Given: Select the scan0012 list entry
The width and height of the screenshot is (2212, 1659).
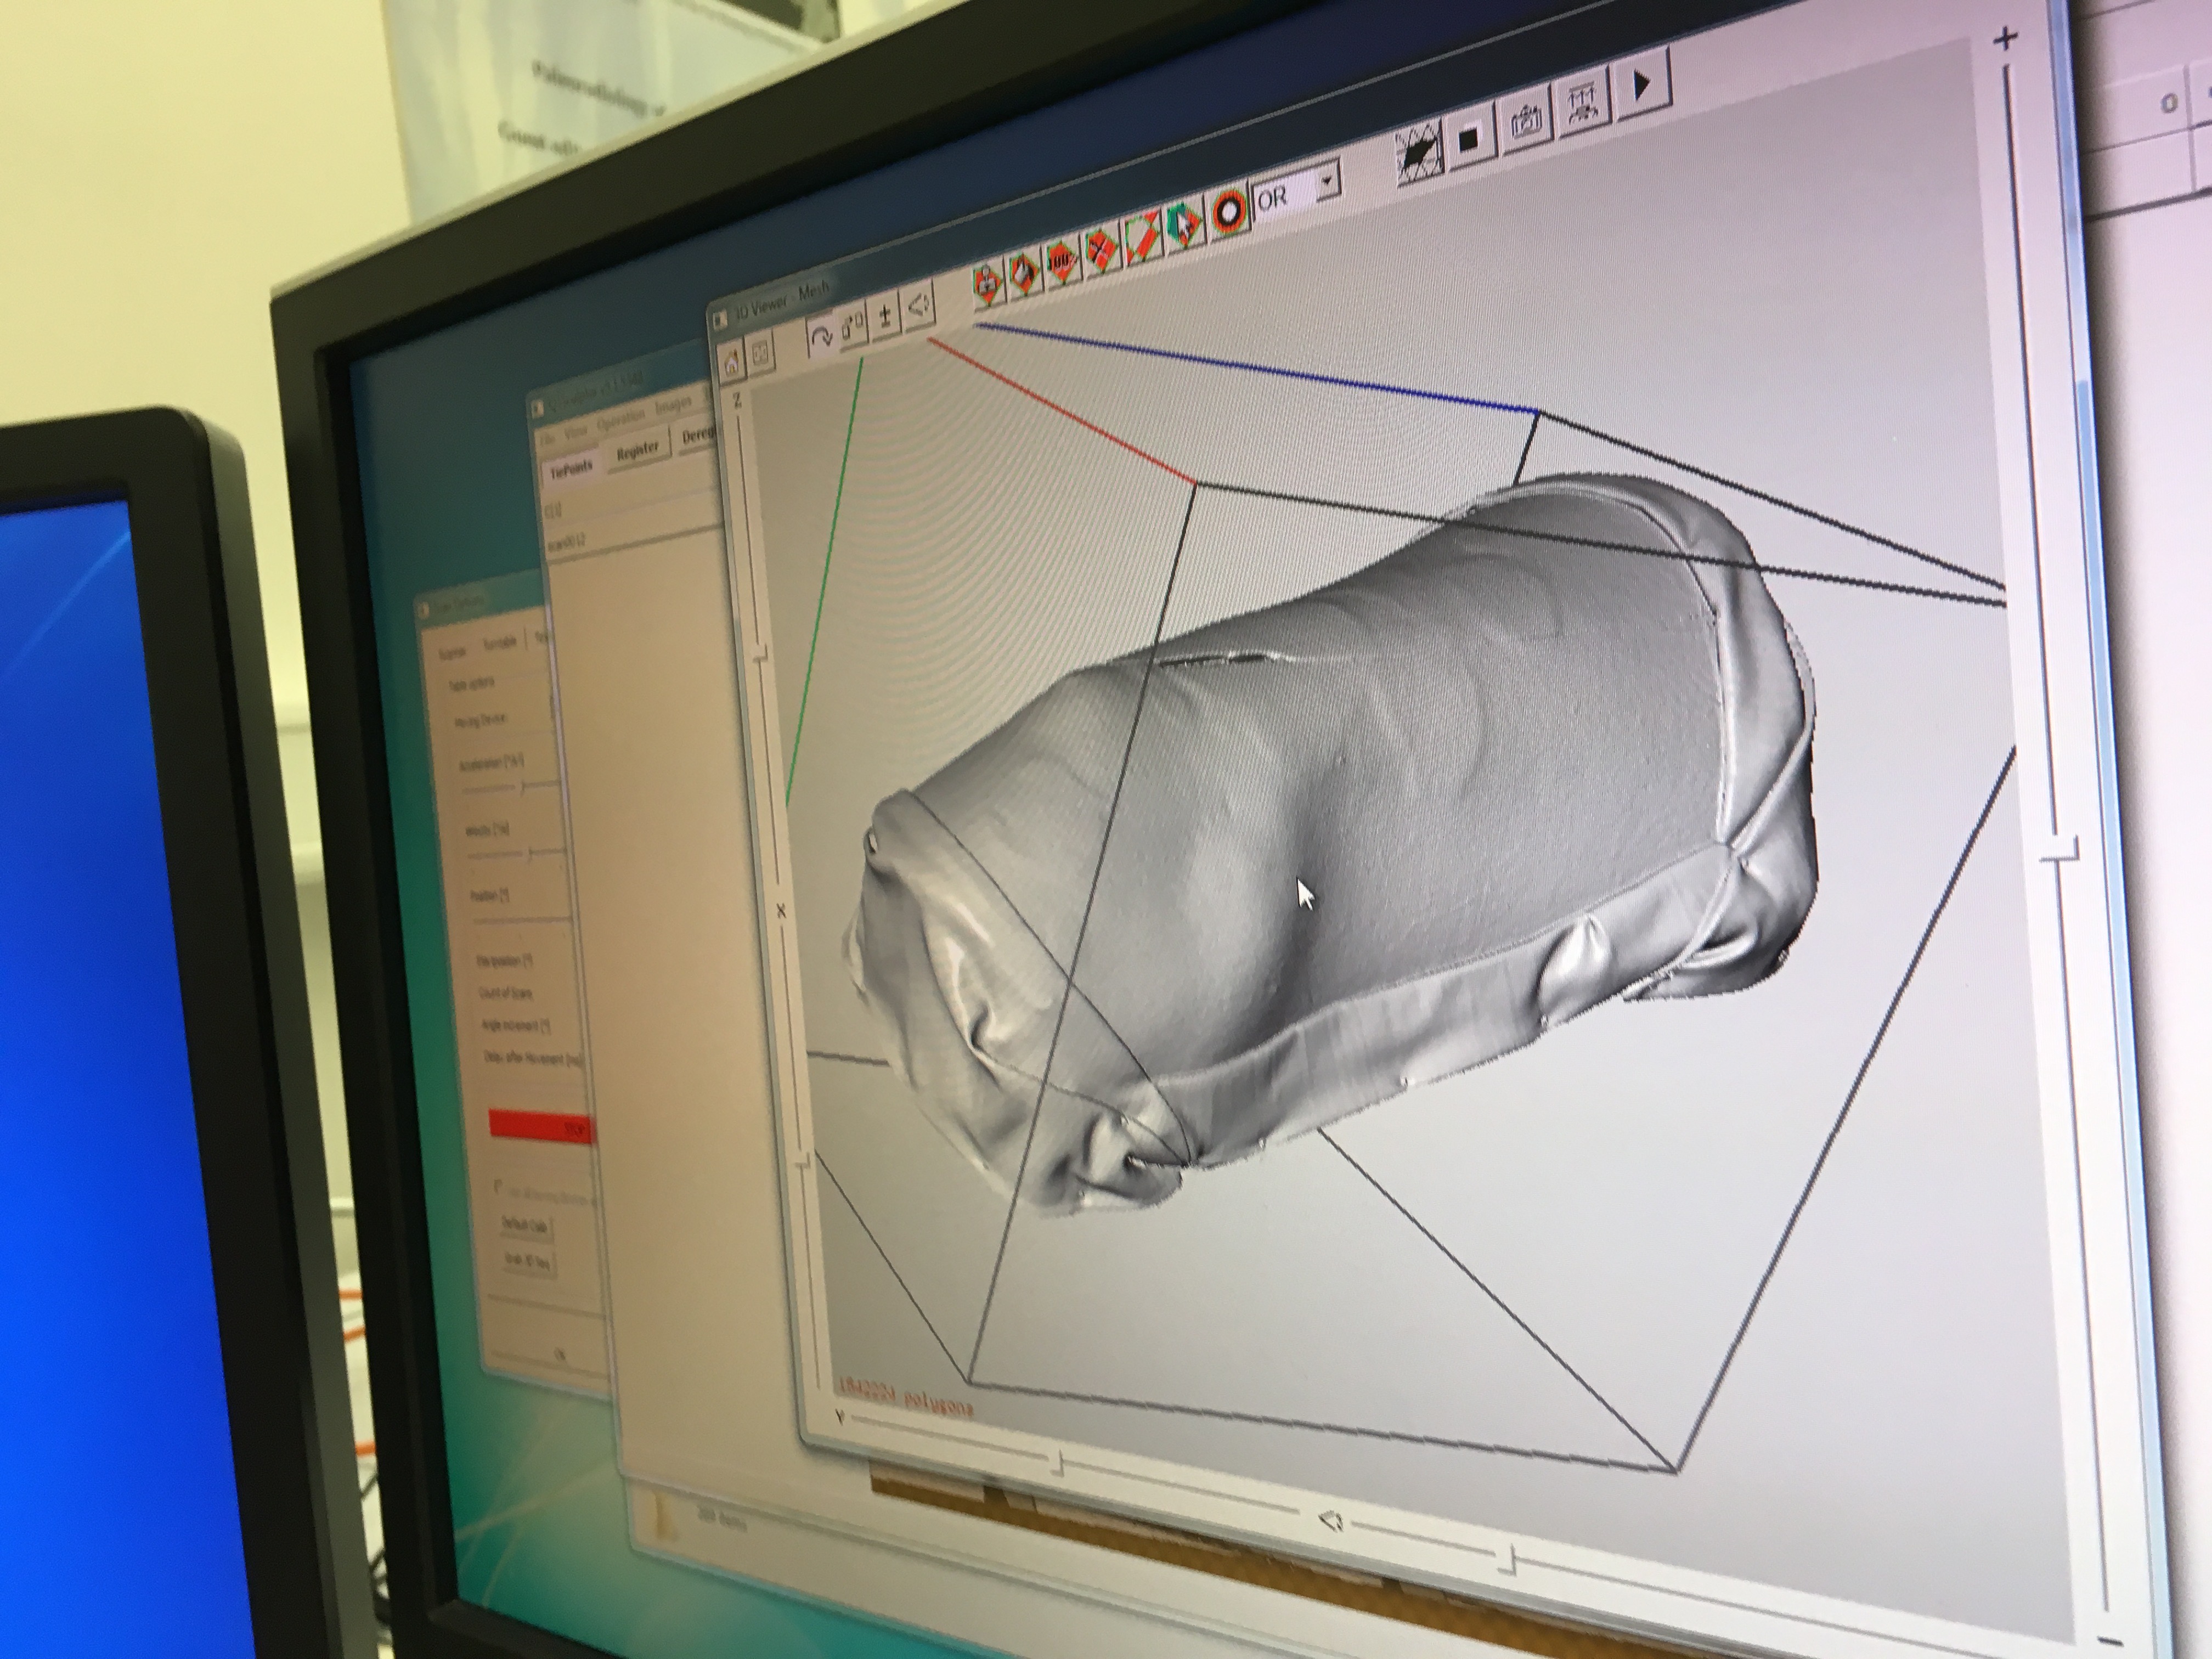Looking at the screenshot, I should (x=566, y=542).
